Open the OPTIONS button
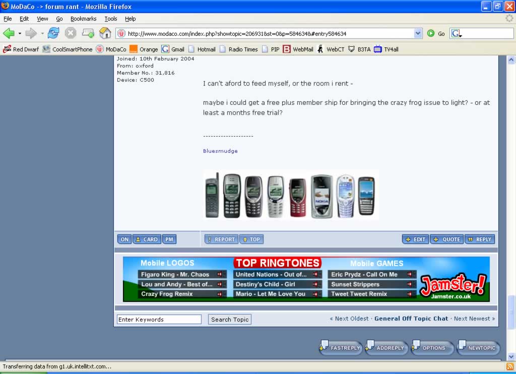This screenshot has width=516, height=374. 432,348
